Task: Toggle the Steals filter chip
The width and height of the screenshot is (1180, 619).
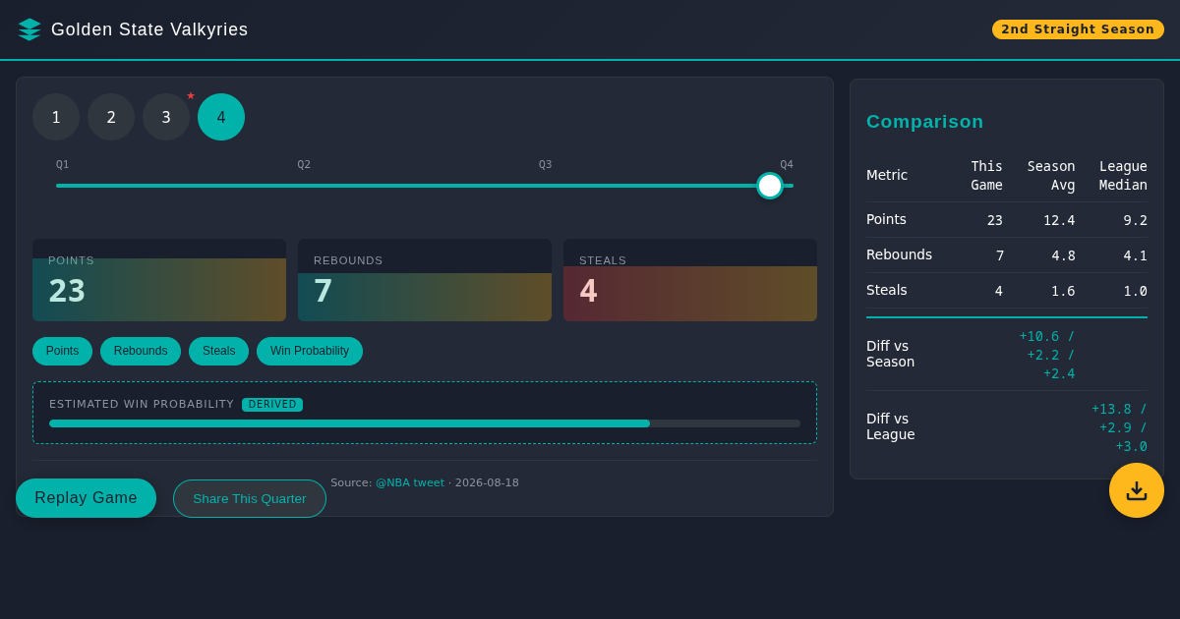Action: pyautogui.click(x=218, y=351)
